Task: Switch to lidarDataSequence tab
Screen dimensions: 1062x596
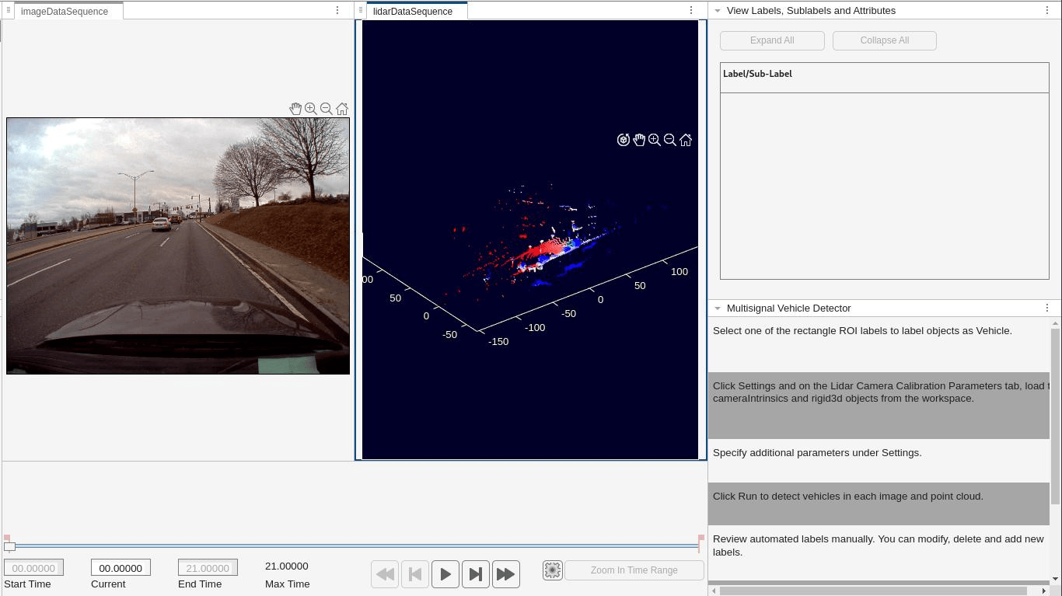Action: [413, 12]
